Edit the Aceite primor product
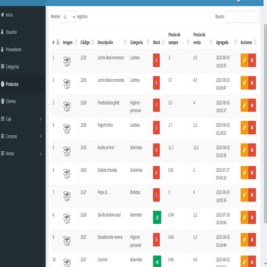Screen dimensions: 267x267 [244, 150]
